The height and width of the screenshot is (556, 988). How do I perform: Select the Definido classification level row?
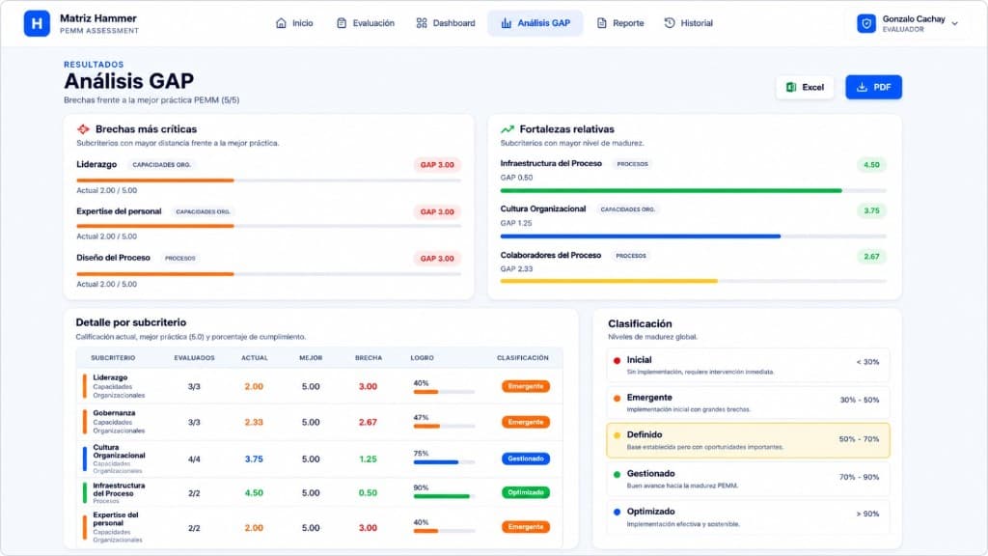(x=748, y=440)
